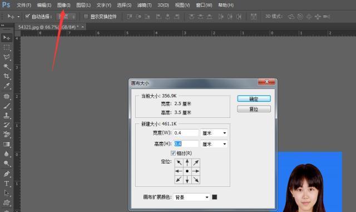Open the auto-select 图层 dropdown

pos(66,17)
